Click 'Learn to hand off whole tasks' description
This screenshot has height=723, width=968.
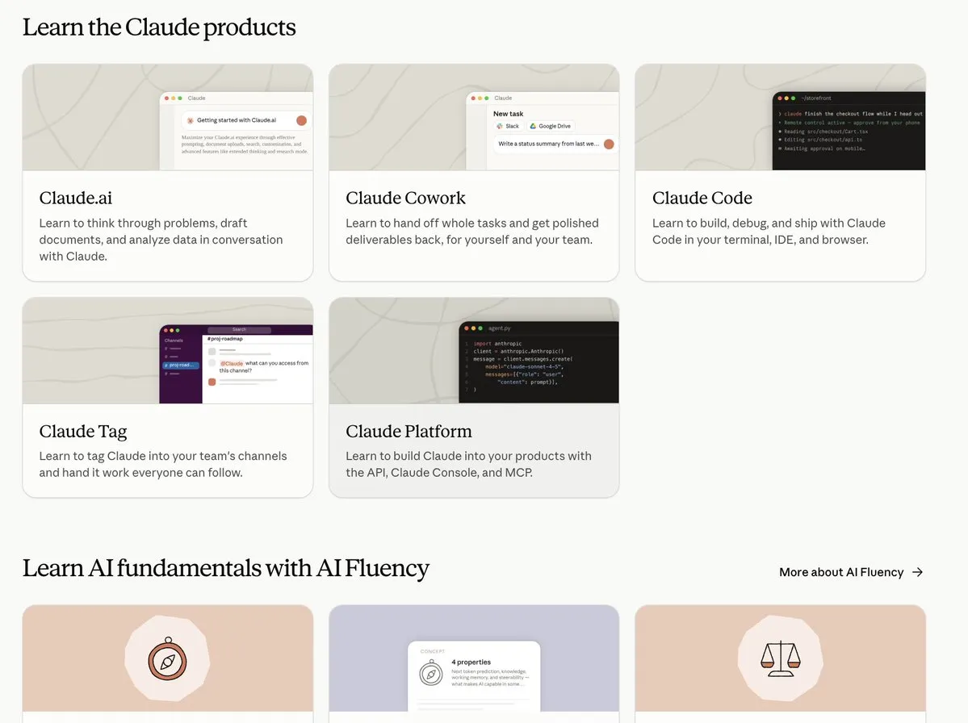tap(472, 232)
